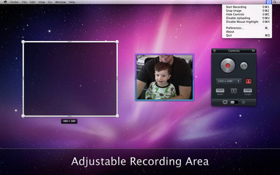This screenshot has height=175, width=280.
Task: Click the Width field showing 1920
Action: point(220,90)
